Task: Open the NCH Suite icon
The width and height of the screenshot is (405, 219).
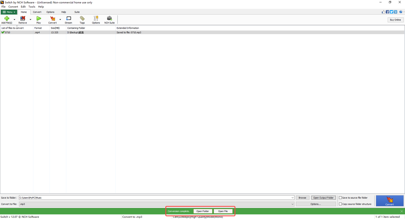Action: [109, 19]
